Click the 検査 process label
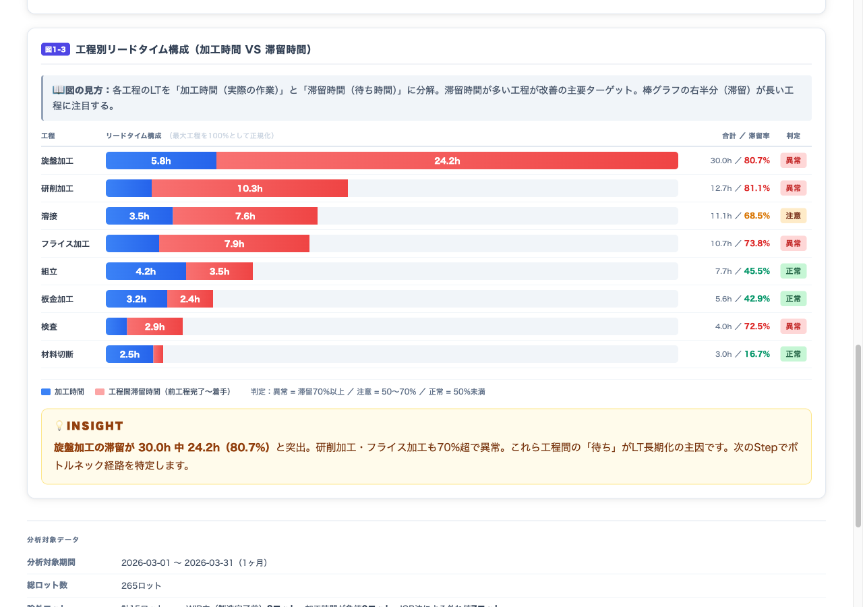This screenshot has height=607, width=863. point(49,327)
